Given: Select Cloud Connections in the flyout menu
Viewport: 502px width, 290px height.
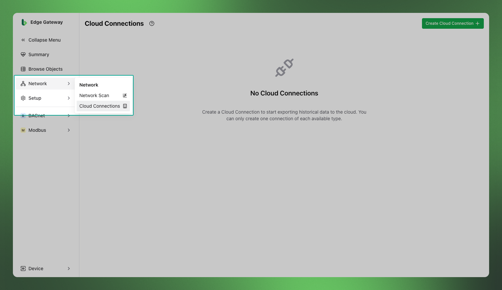Looking at the screenshot, I should coord(103,106).
